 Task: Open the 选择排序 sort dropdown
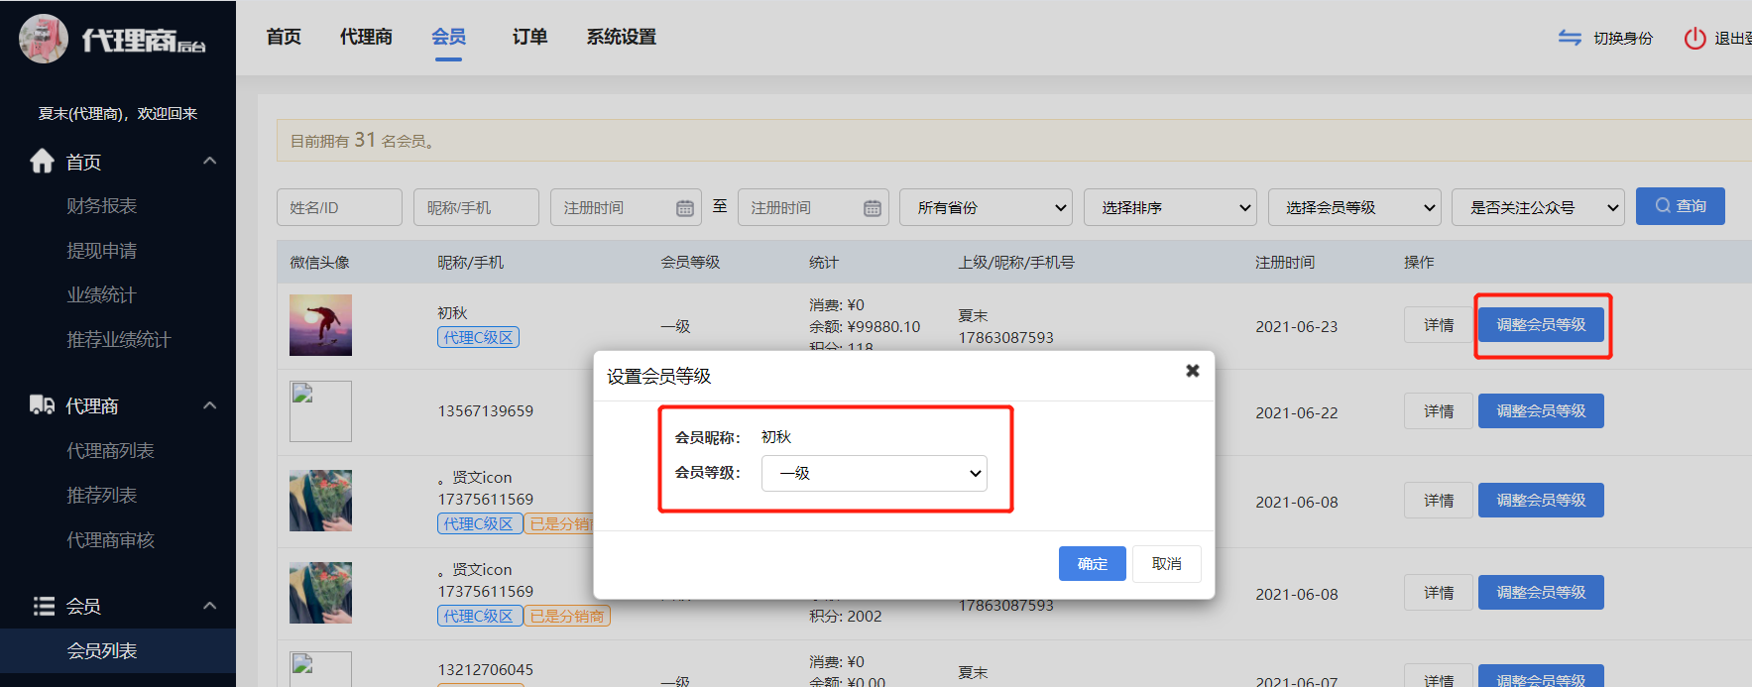[1169, 208]
